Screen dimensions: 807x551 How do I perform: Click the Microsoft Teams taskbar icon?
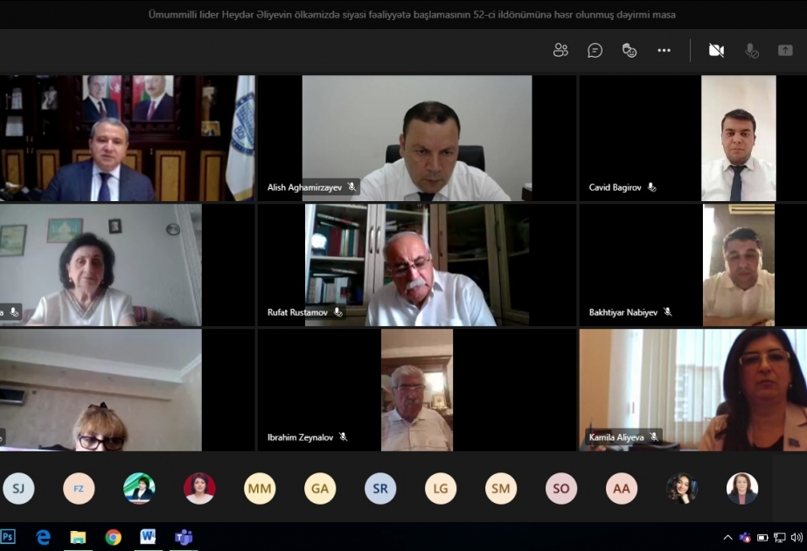point(184,537)
